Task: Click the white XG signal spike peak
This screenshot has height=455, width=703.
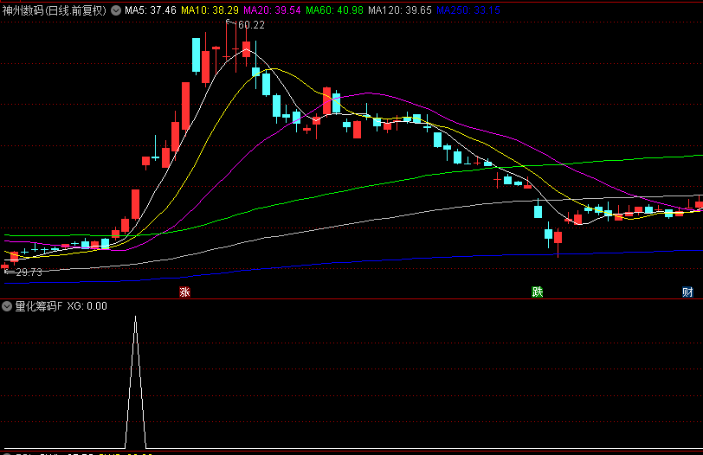Action: coord(135,318)
